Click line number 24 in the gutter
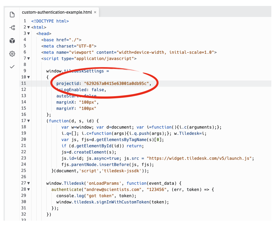Screen dimensions: 277x226 pos(23,165)
